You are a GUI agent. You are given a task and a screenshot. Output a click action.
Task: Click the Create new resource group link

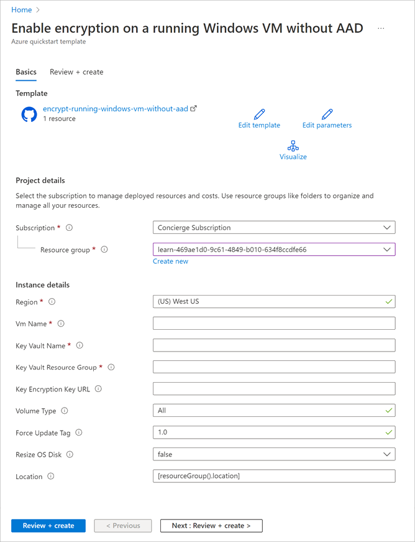170,261
